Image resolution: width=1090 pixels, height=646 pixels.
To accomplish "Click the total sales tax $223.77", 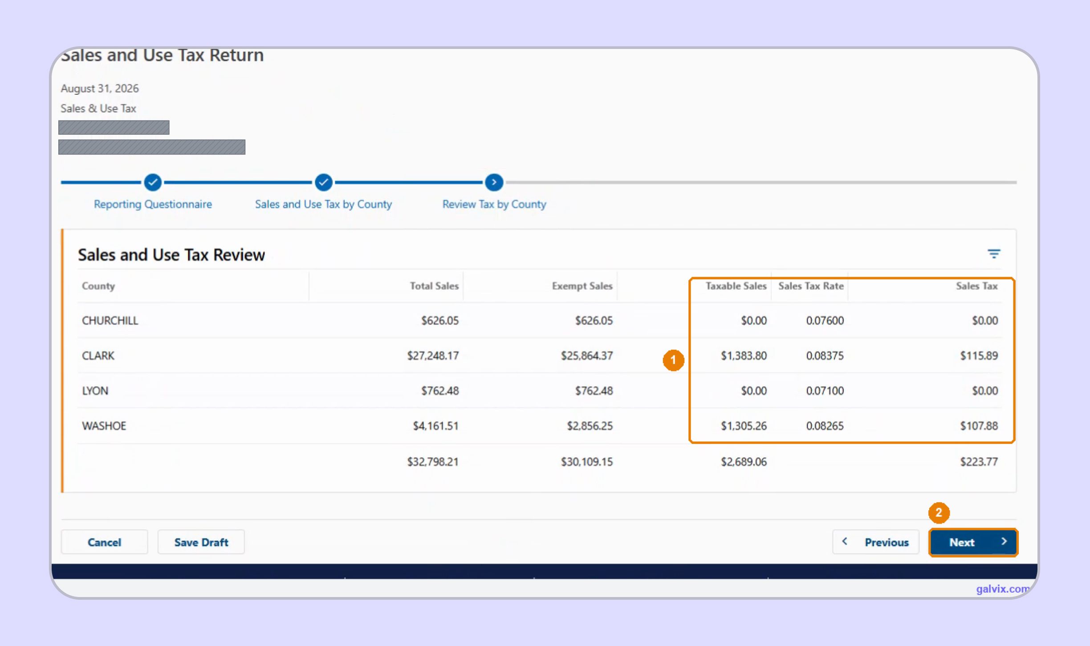I will point(979,461).
